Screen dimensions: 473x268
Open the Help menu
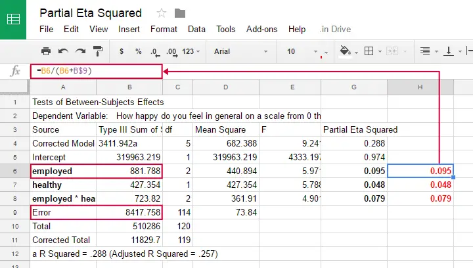coord(297,30)
